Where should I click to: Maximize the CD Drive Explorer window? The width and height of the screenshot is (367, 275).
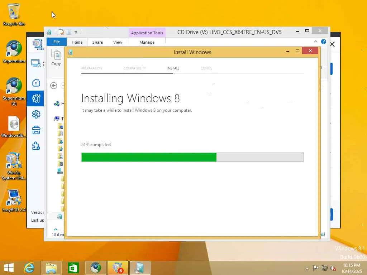[x=307, y=31]
